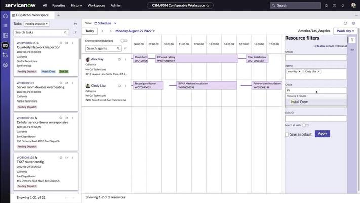This screenshot has height=203, width=360.
Task: Refresh the schedule with the reload icon
Action: click(345, 23)
